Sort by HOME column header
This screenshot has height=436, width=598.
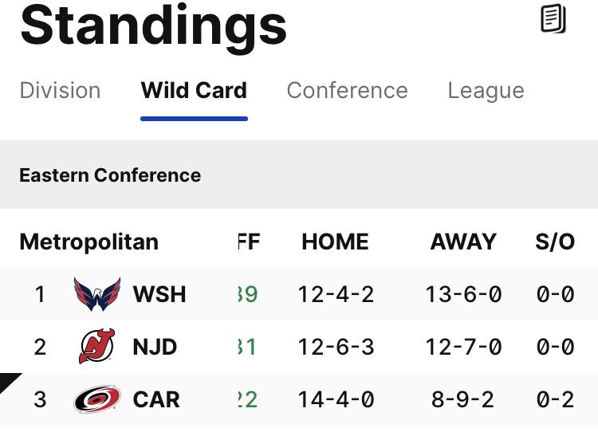click(x=335, y=242)
